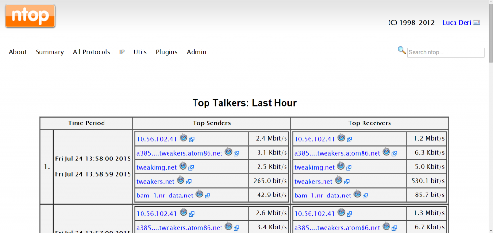Open the About menu

pyautogui.click(x=18, y=52)
